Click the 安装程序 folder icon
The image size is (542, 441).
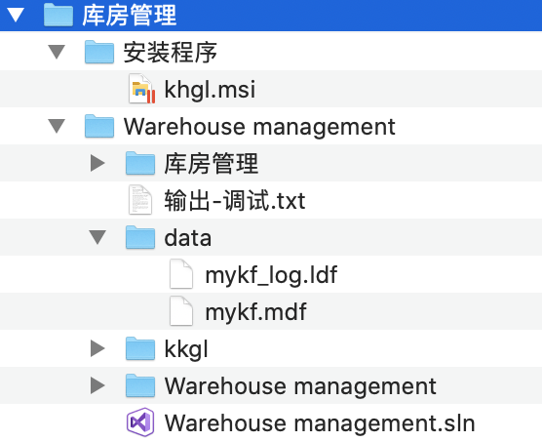[99, 52]
